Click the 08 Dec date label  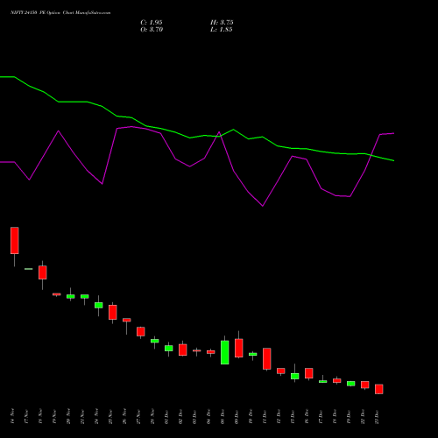click(223, 416)
